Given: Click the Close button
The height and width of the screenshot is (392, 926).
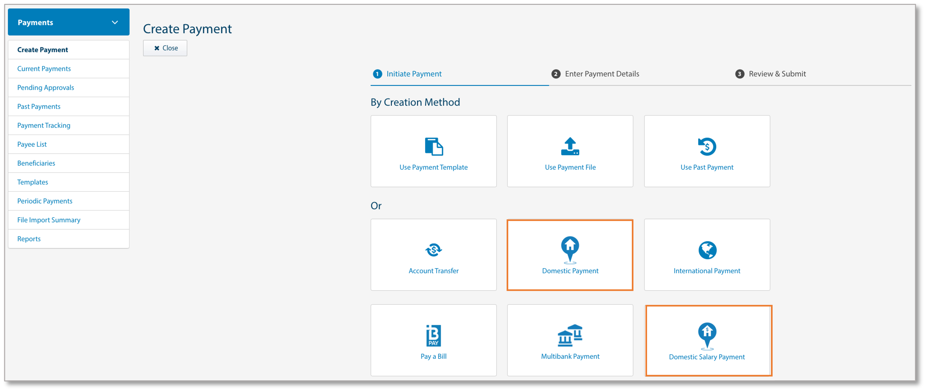Looking at the screenshot, I should (165, 48).
